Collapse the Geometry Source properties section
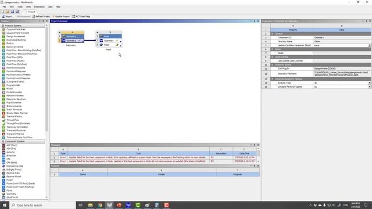This screenshot has height=209, width=372. coord(273,64)
